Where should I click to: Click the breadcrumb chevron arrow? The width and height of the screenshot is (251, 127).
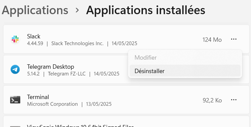coord(77,10)
